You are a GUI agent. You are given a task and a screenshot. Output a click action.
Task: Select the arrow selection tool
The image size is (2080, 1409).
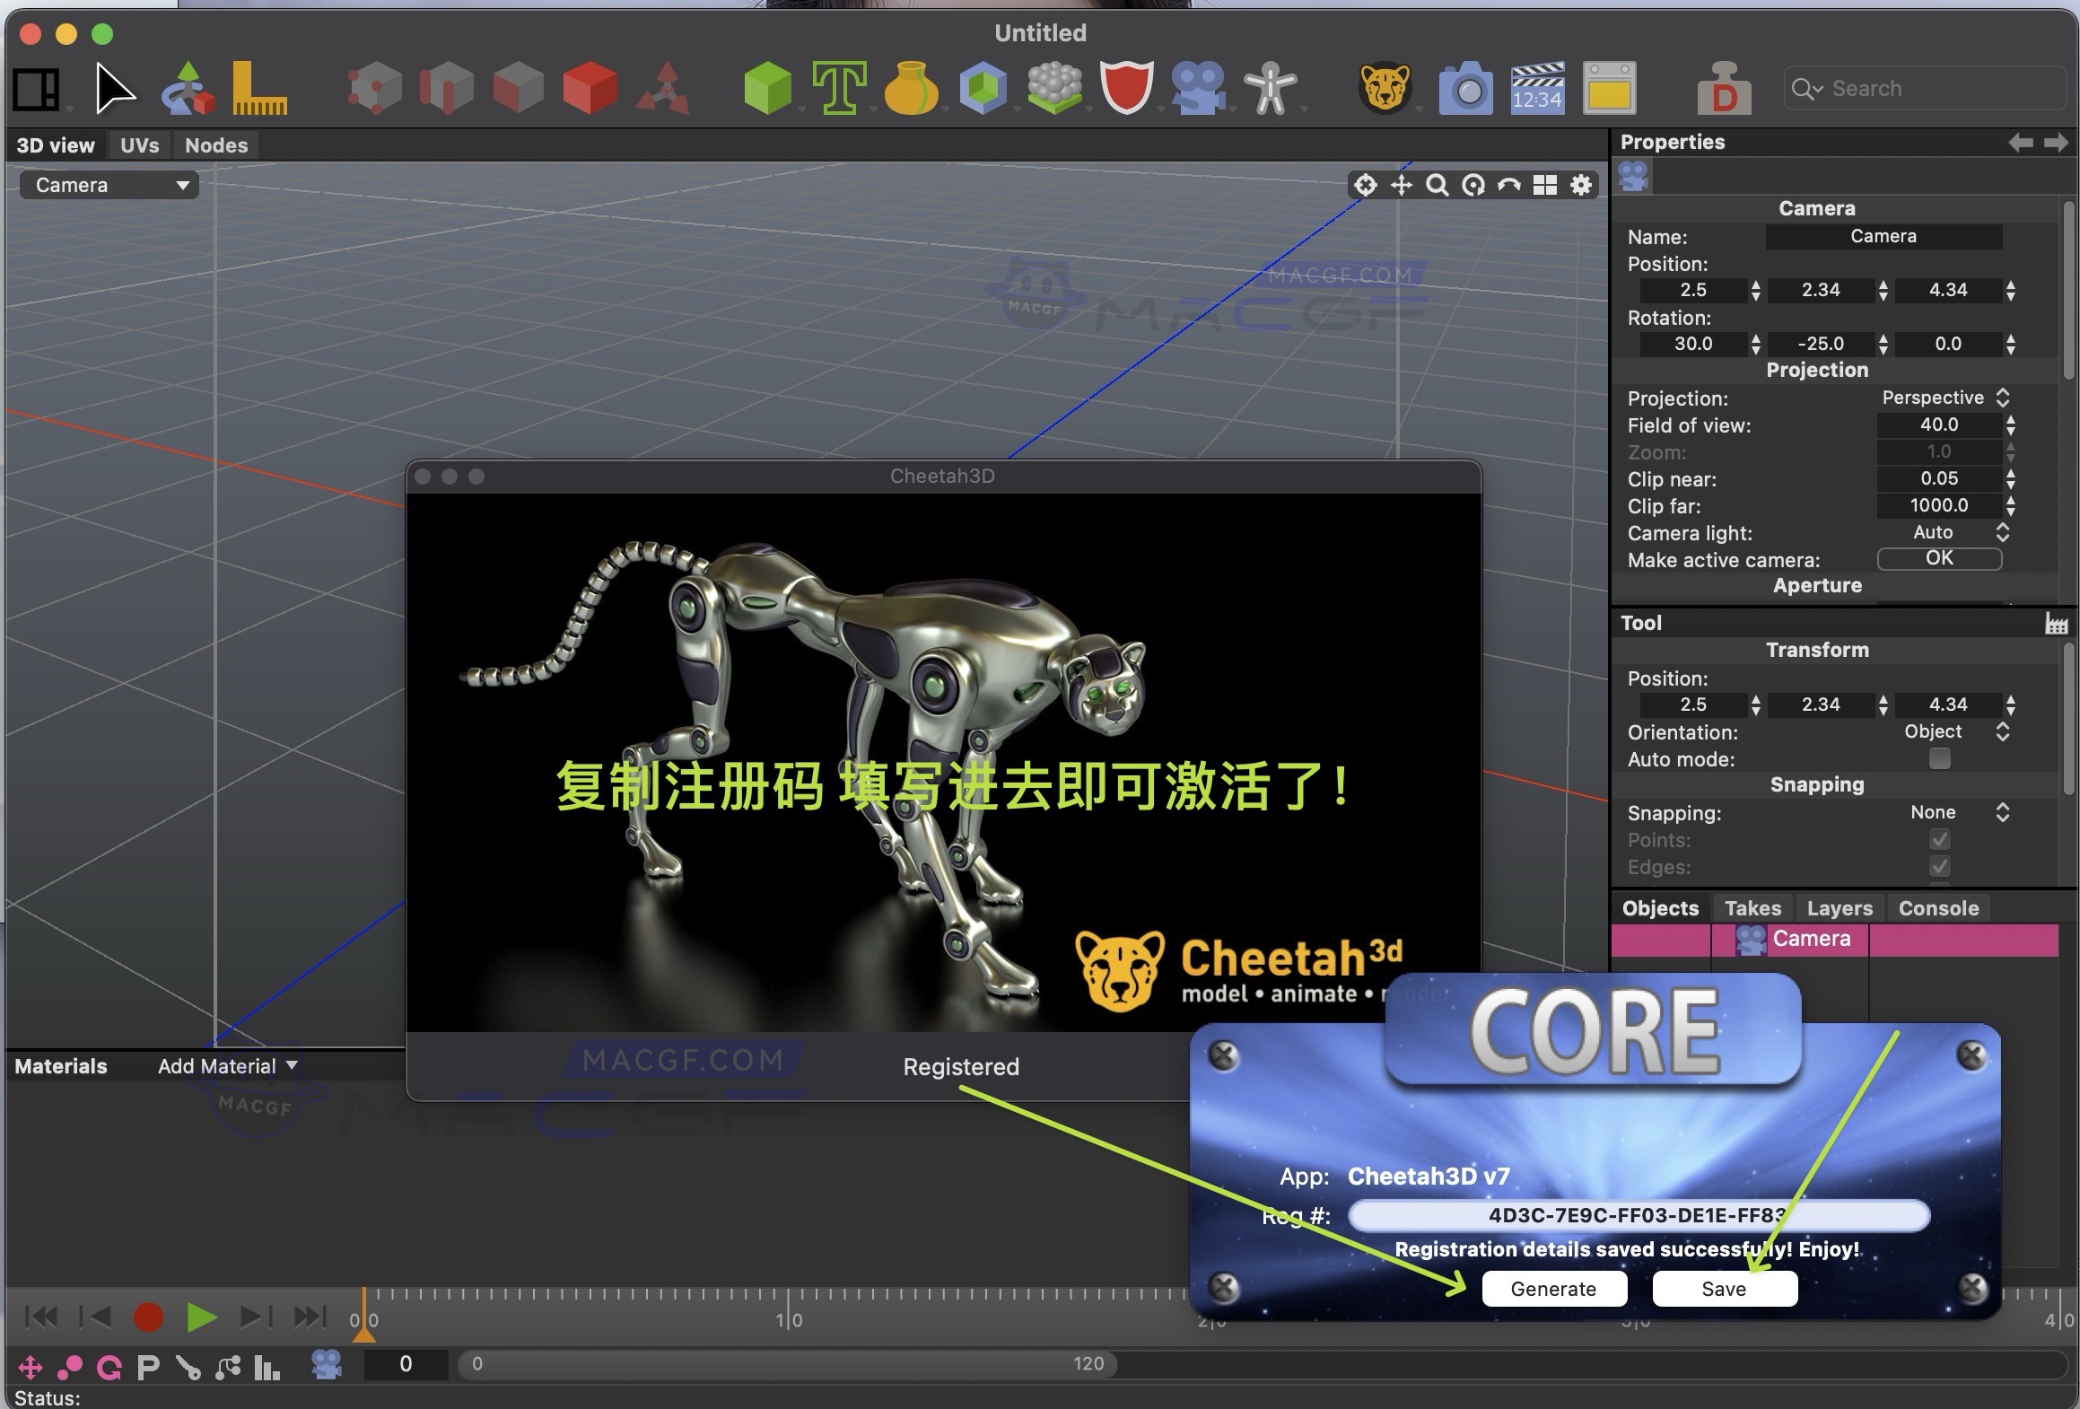click(x=113, y=87)
